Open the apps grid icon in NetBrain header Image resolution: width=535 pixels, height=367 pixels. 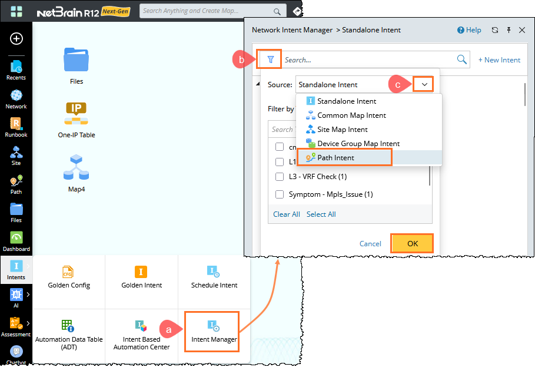(16, 11)
